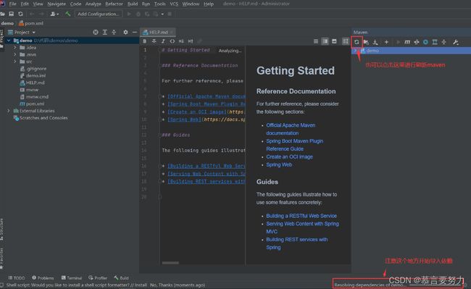This screenshot has width=471, height=289.
Task: Open Building a RESTful Web Service preview link
Action: 301,216
